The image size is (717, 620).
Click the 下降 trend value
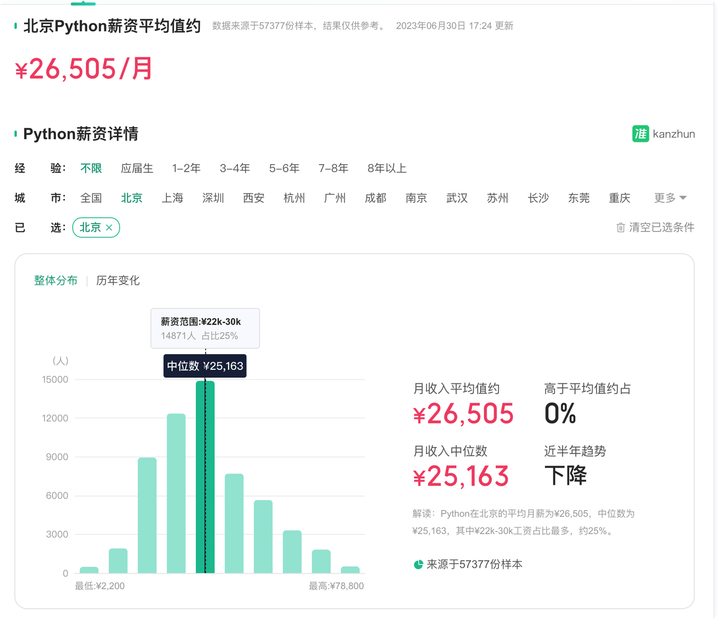[566, 476]
